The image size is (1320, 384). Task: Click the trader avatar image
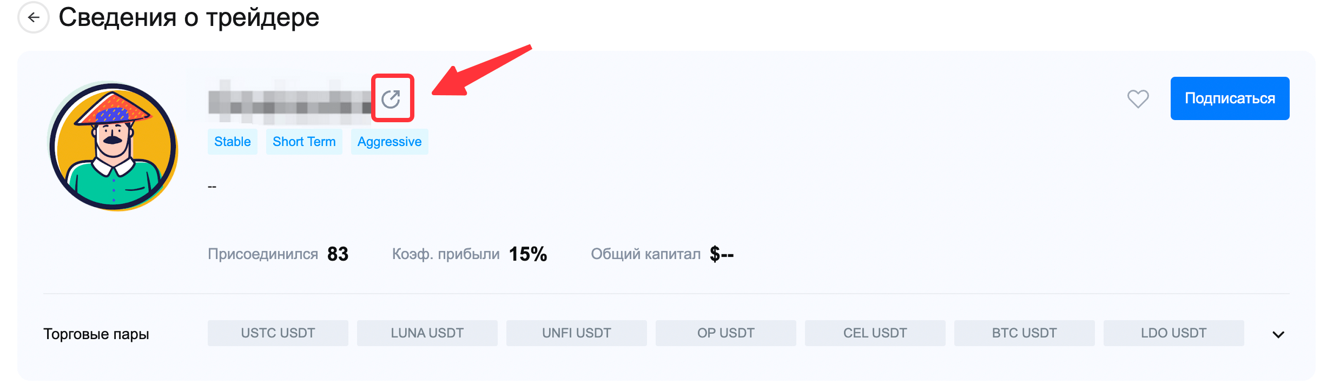point(114,146)
